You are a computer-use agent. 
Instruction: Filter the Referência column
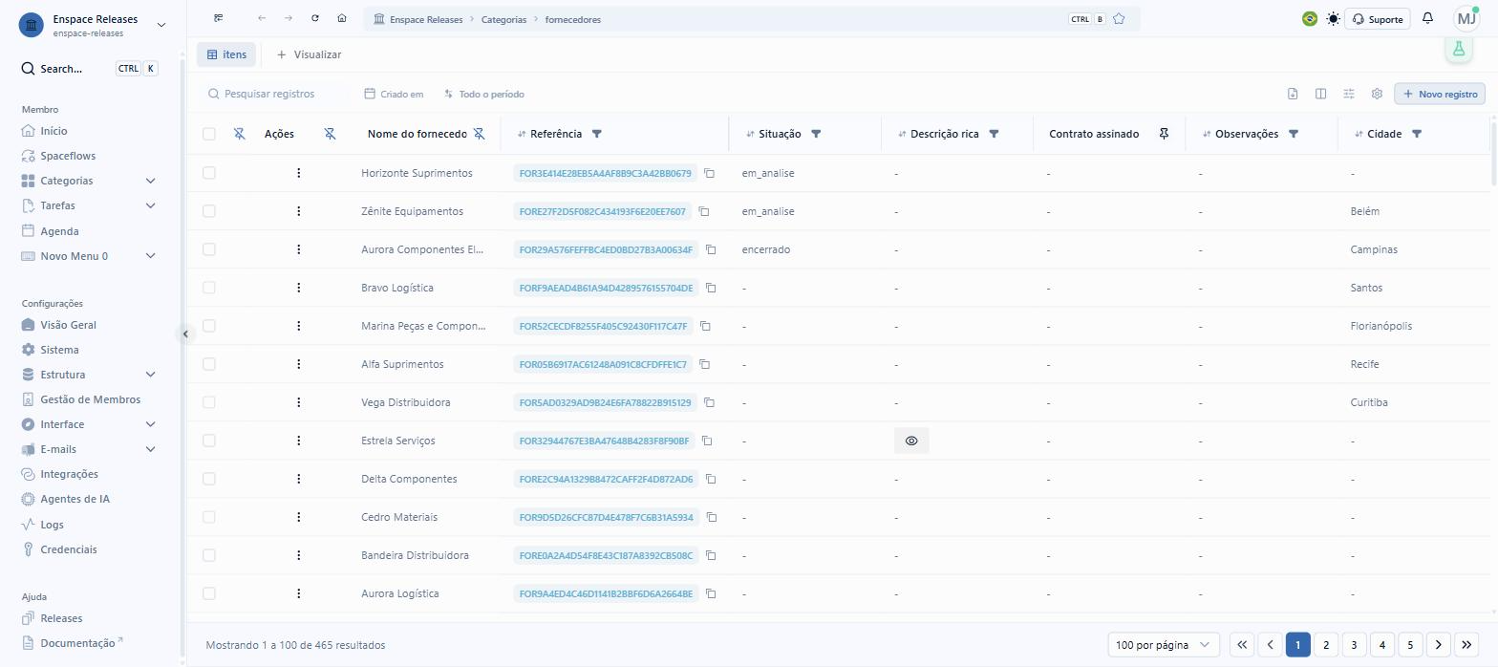tap(597, 134)
